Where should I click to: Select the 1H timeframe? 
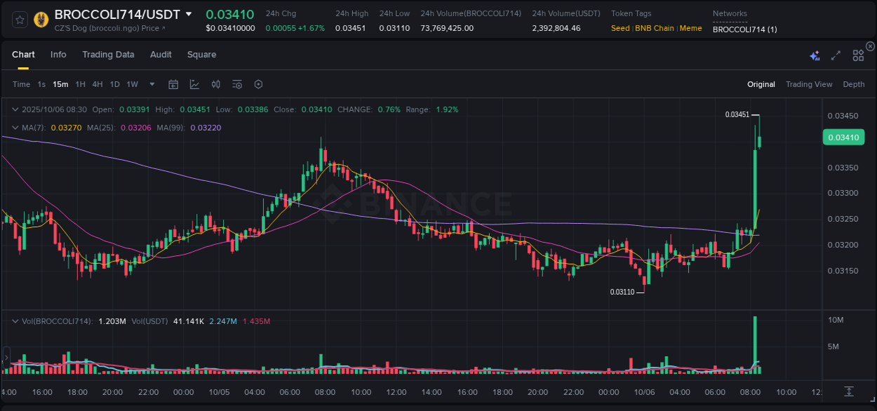point(79,84)
